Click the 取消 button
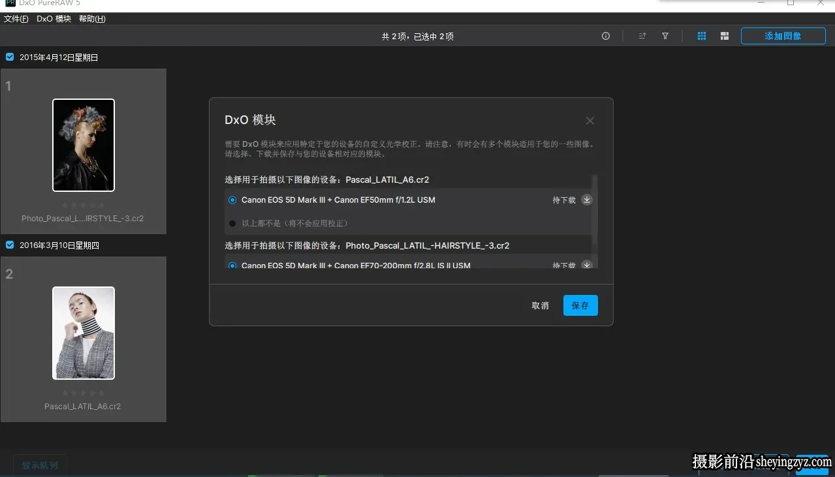 (541, 305)
